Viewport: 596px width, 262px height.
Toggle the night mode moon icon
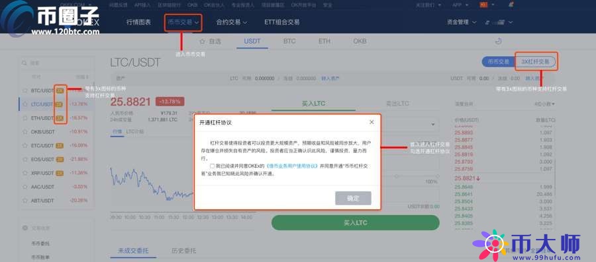click(x=499, y=42)
